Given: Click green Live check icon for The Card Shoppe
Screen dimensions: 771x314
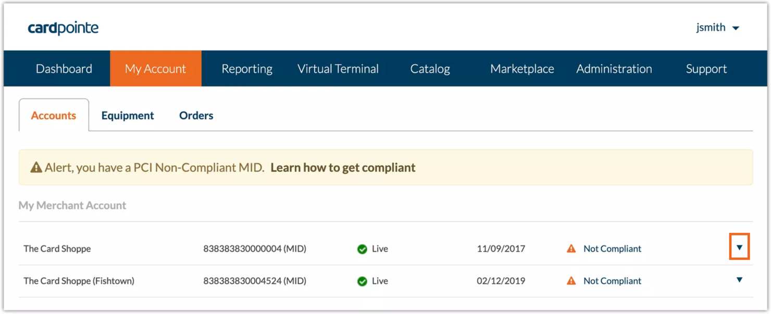Looking at the screenshot, I should point(362,249).
